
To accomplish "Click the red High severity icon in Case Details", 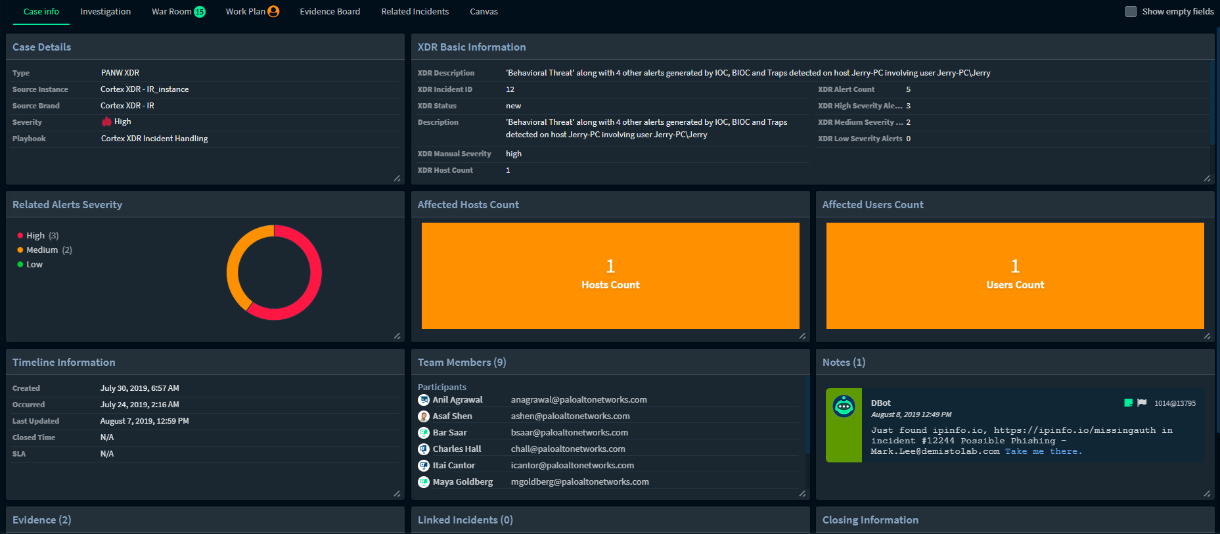I will click(x=106, y=122).
